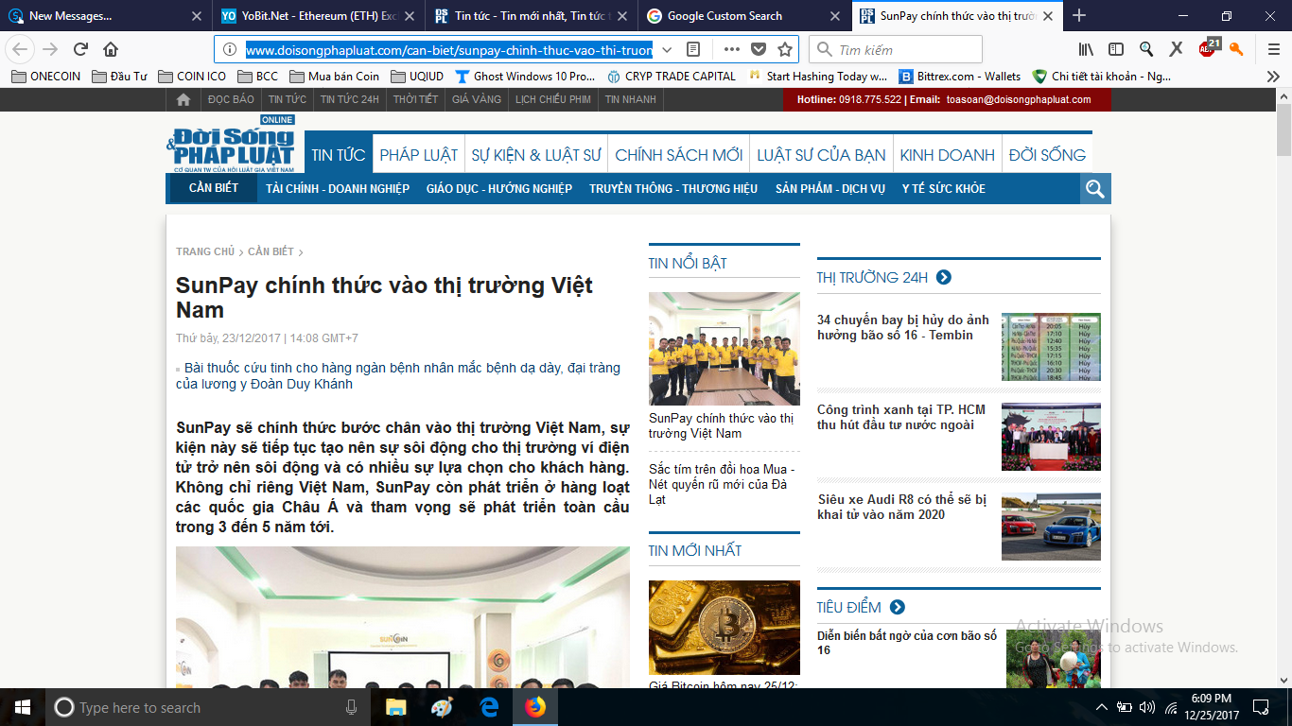Open PHÁP LUẬT in the main menu
The image size is (1292, 726).
pyautogui.click(x=419, y=155)
